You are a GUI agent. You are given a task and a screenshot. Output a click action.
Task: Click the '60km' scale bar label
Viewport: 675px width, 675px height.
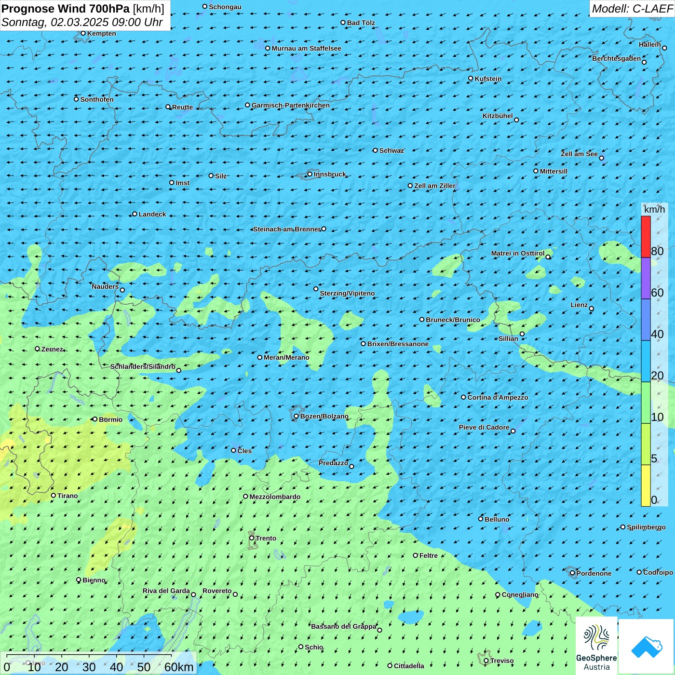[x=179, y=667]
